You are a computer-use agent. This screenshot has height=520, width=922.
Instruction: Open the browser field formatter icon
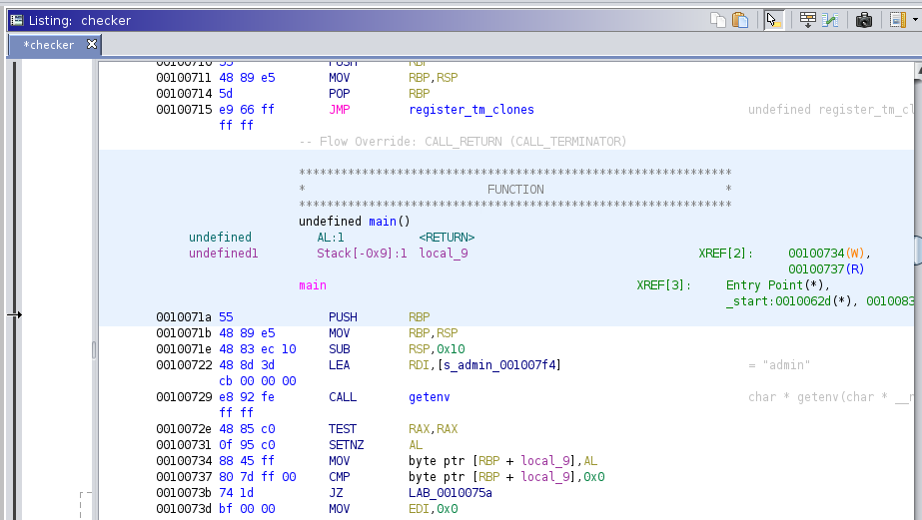pos(808,20)
